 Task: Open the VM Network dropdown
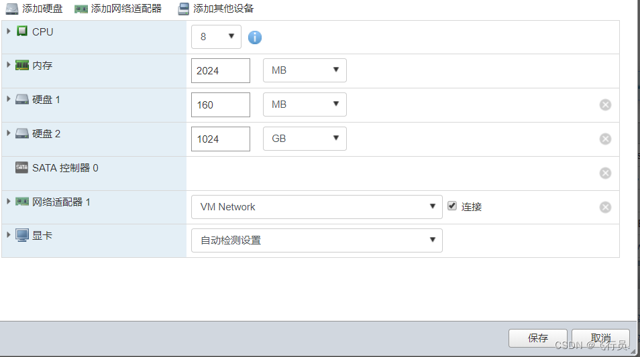point(317,206)
